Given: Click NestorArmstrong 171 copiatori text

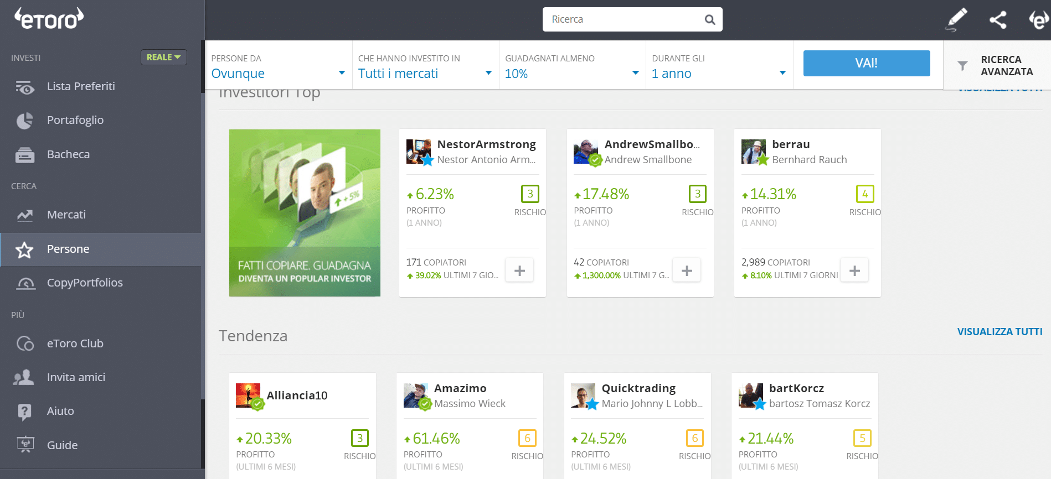Looking at the screenshot, I should click(436, 262).
